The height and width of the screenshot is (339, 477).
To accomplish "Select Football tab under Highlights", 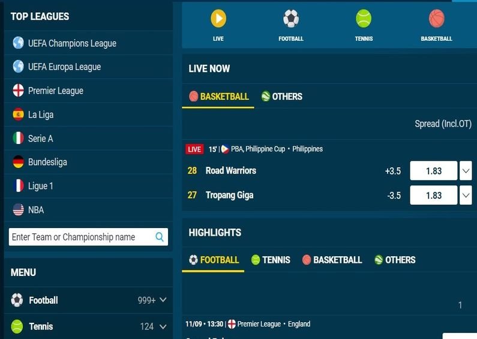I will click(213, 260).
